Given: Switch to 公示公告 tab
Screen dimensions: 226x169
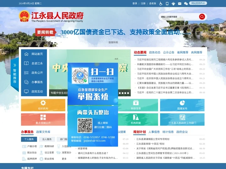Looking at the screenshot, I should coord(169,53).
